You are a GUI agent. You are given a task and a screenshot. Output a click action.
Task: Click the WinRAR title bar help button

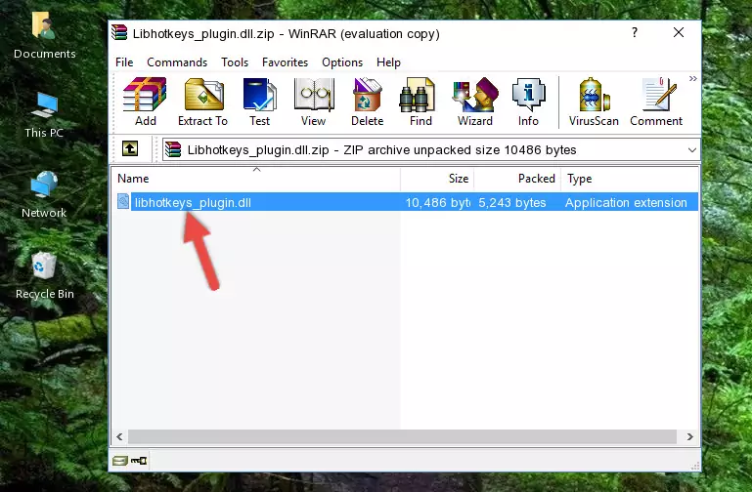[635, 32]
